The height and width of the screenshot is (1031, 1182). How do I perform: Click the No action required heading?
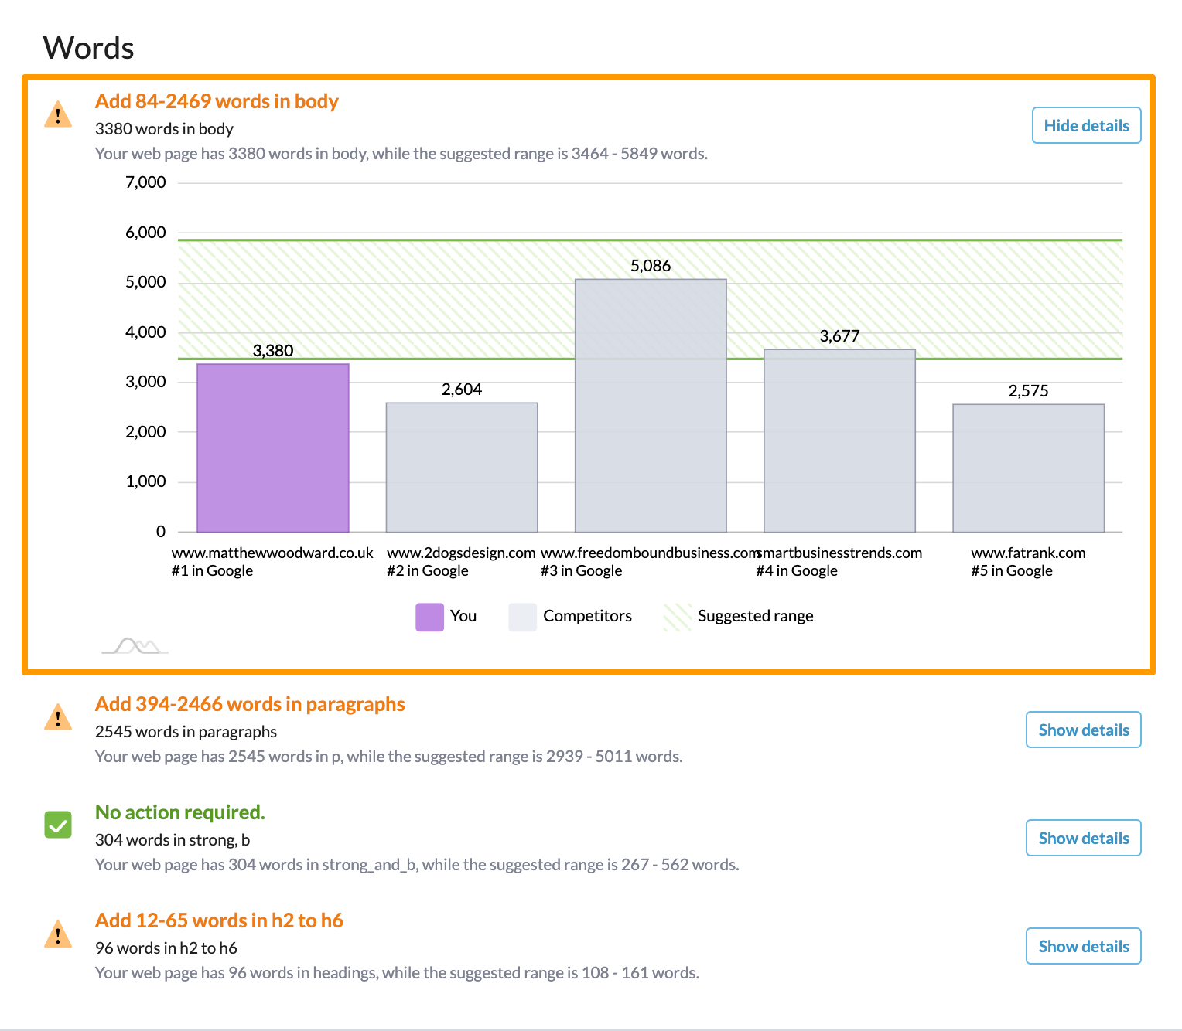[x=179, y=812]
